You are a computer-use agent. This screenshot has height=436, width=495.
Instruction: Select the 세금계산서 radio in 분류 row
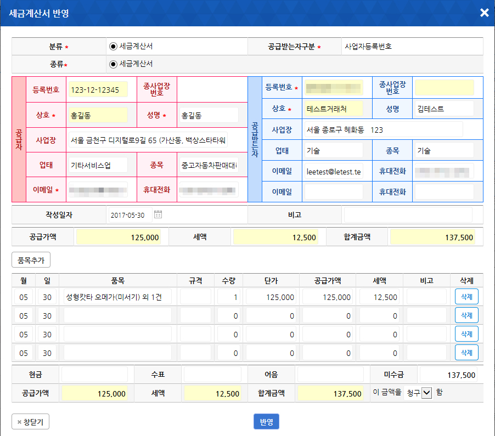pos(113,47)
